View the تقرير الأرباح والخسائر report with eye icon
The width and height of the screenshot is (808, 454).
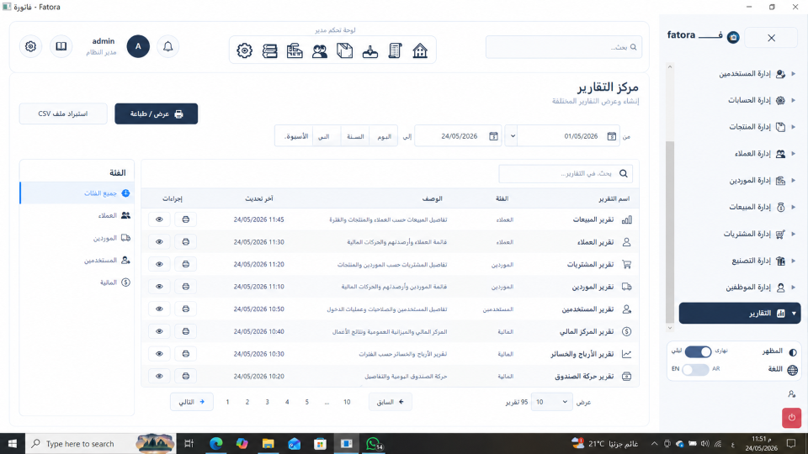[159, 354]
